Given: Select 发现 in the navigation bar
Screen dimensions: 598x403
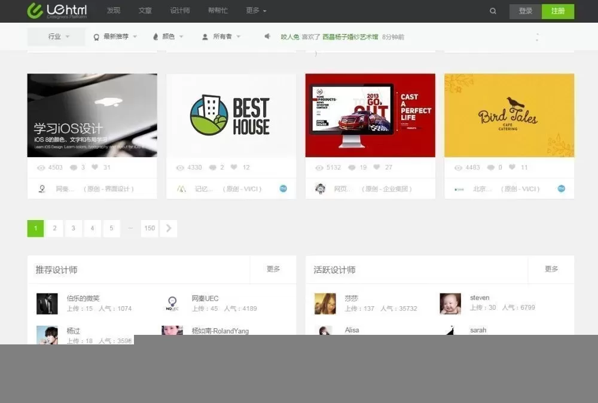Looking at the screenshot, I should [114, 10].
